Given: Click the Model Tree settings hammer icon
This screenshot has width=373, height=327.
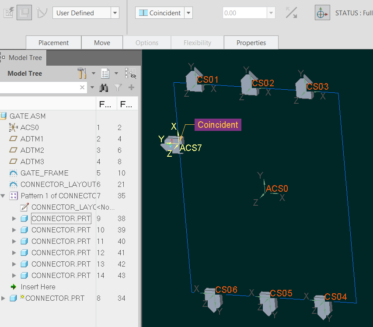Looking at the screenshot, I should pyautogui.click(x=82, y=74).
